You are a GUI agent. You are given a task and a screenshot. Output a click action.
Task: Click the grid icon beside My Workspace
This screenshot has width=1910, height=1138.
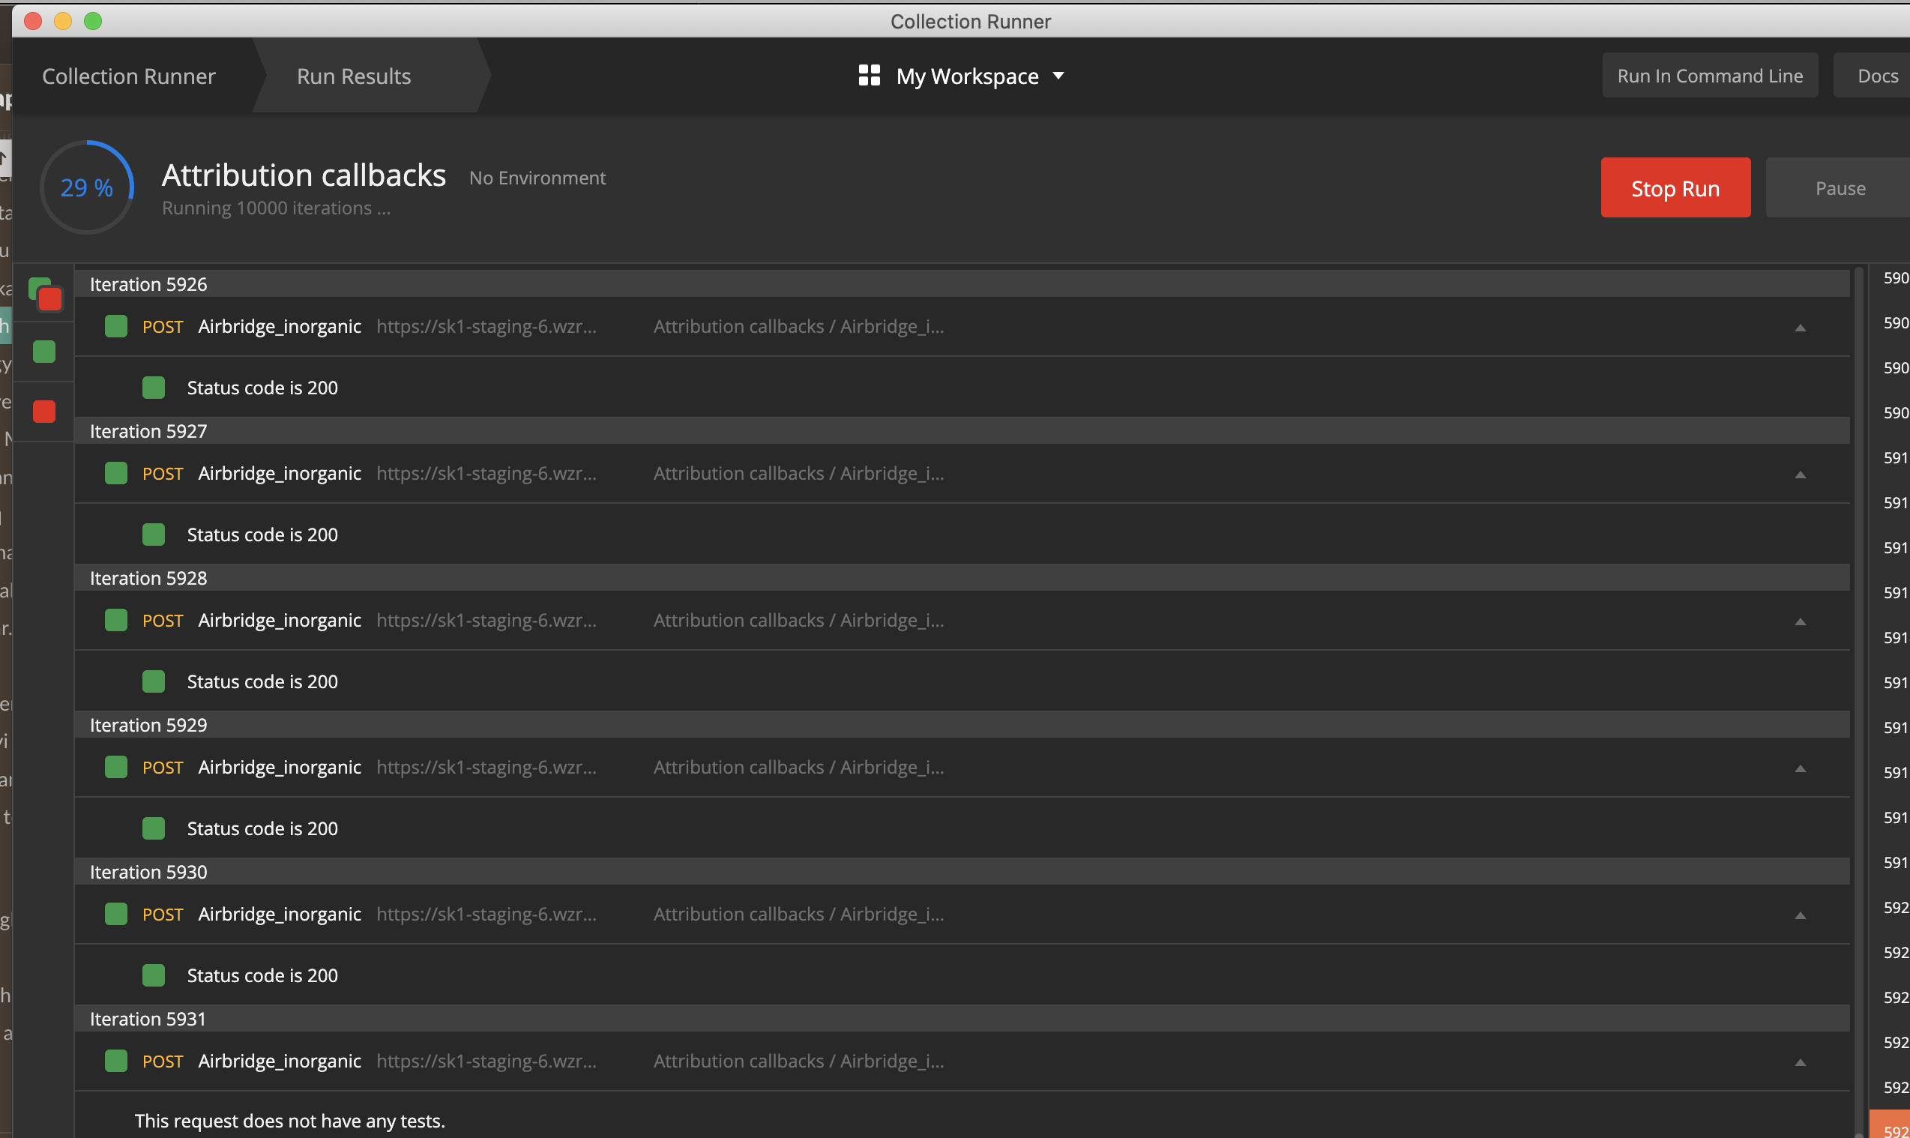tap(869, 75)
